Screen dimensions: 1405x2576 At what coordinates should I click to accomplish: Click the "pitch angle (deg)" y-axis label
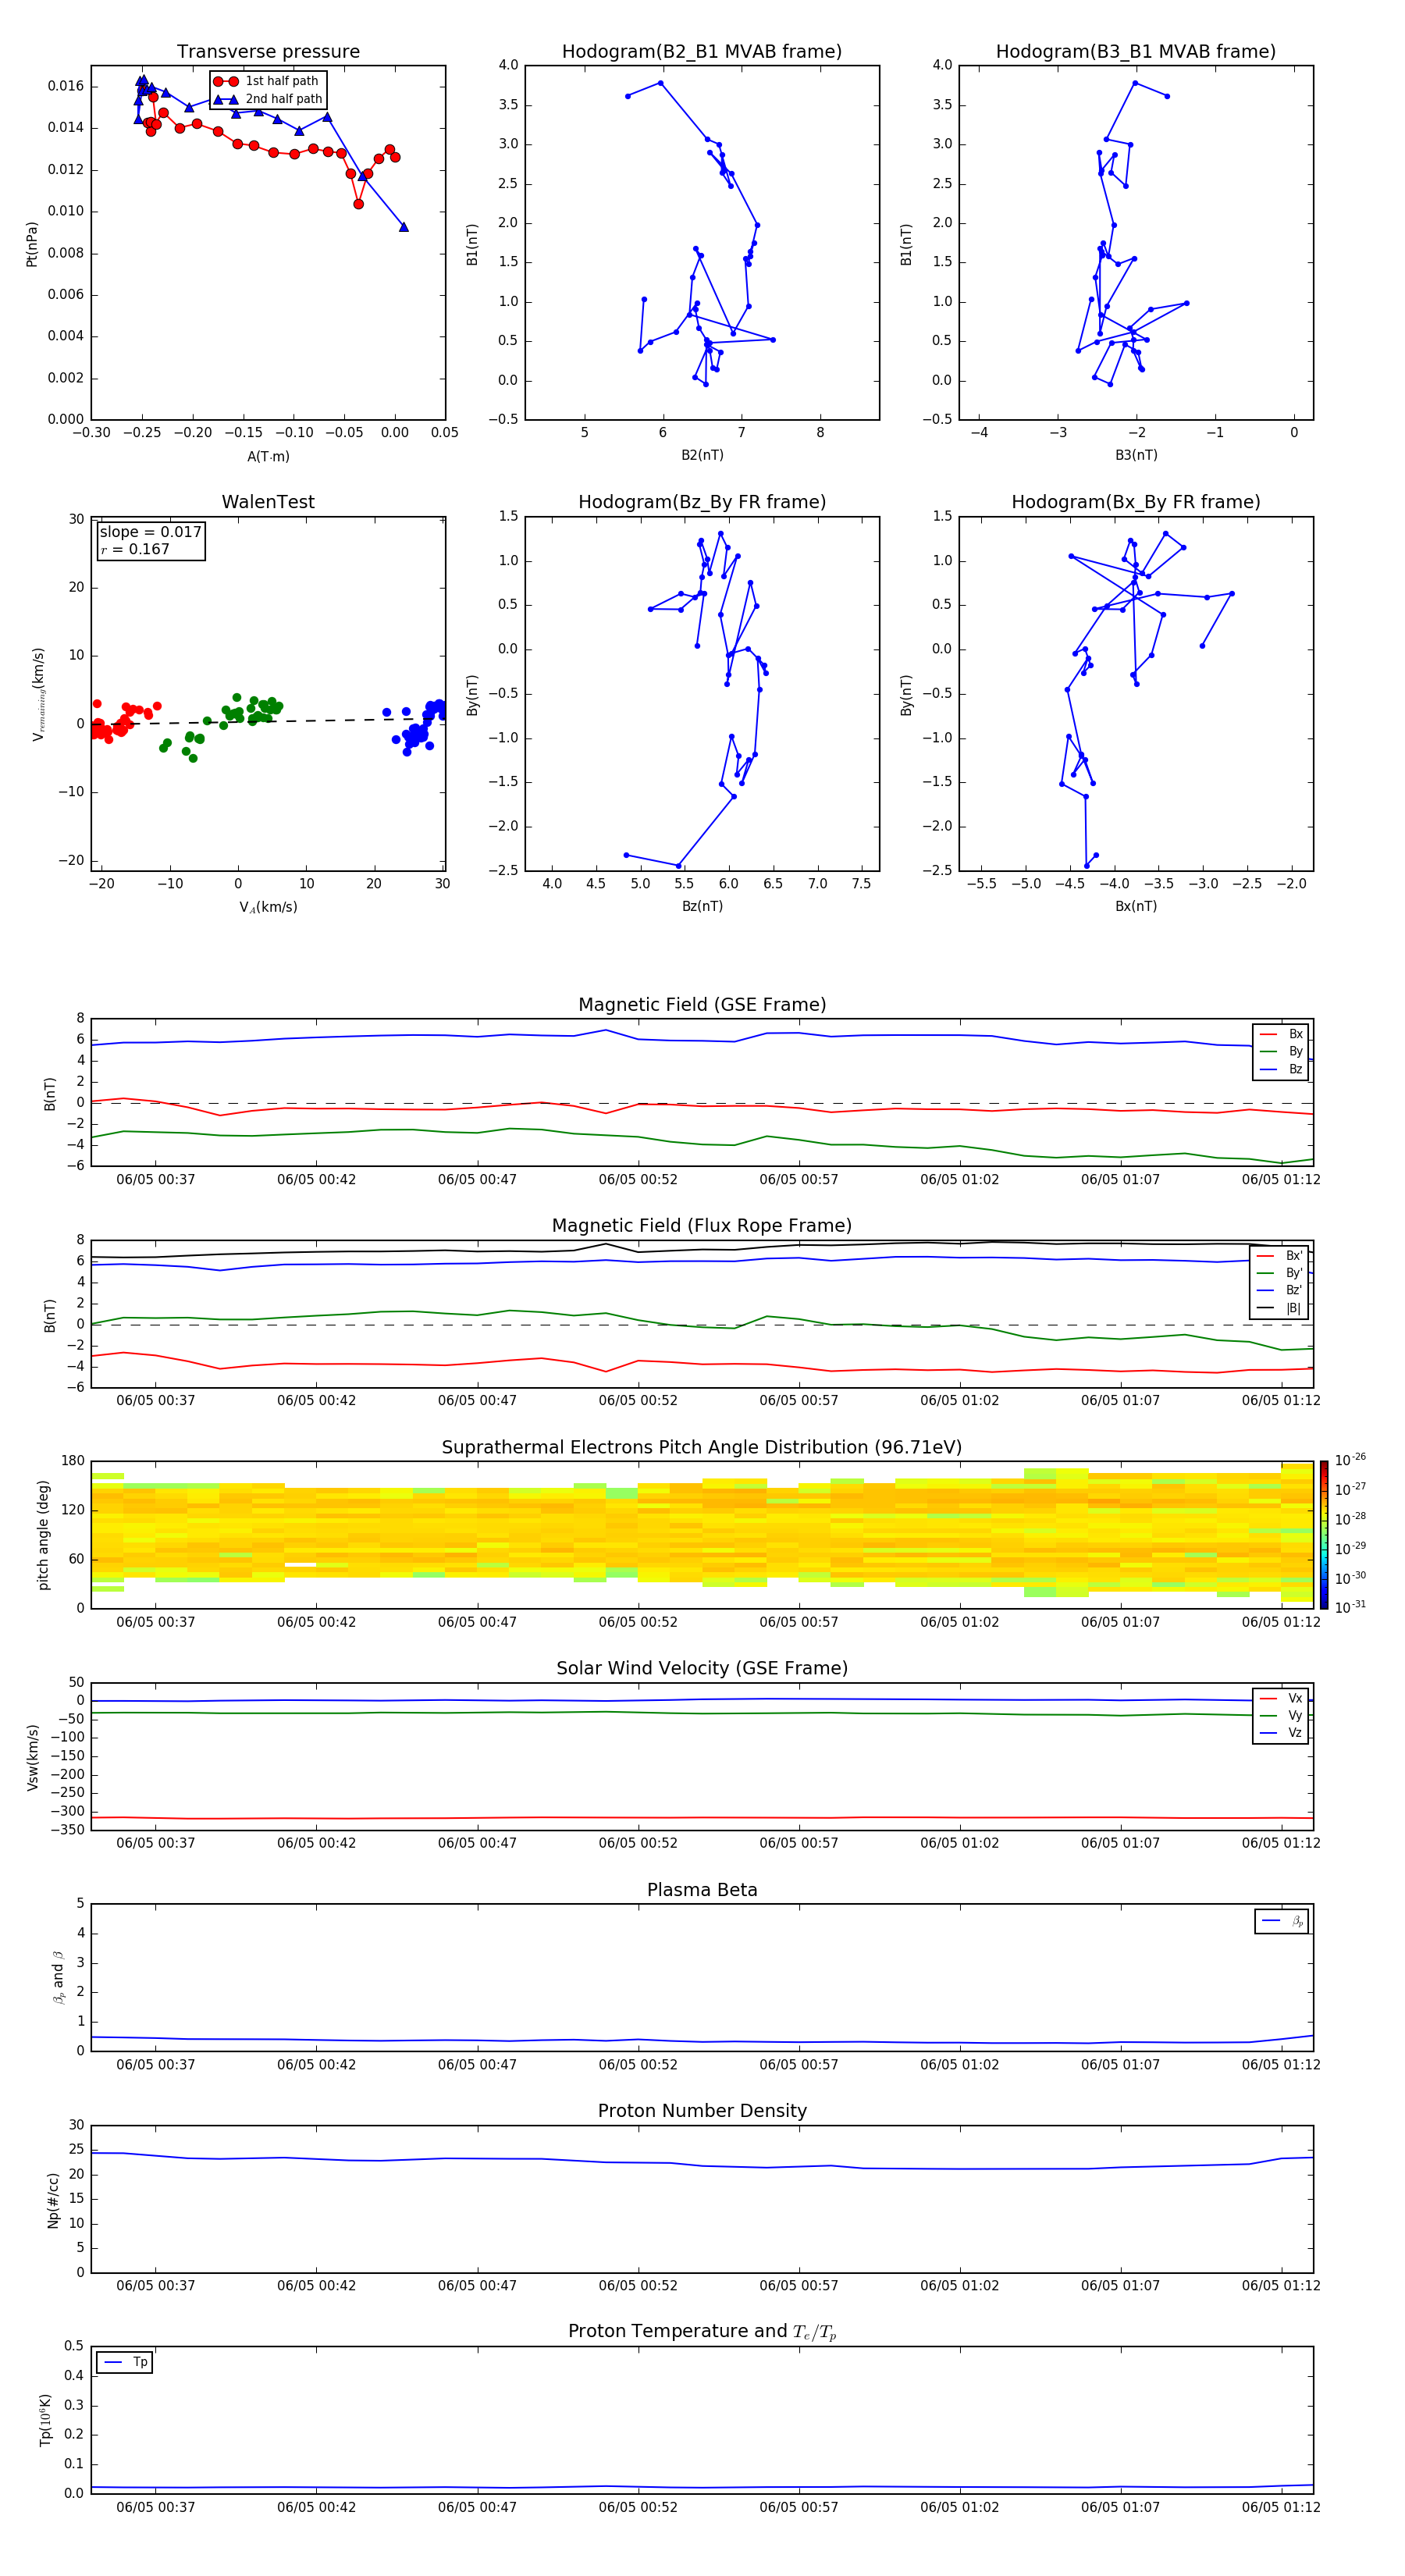(x=43, y=1535)
